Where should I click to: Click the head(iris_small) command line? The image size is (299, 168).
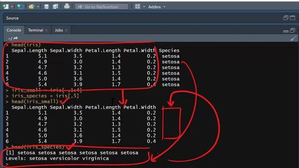tap(32, 102)
